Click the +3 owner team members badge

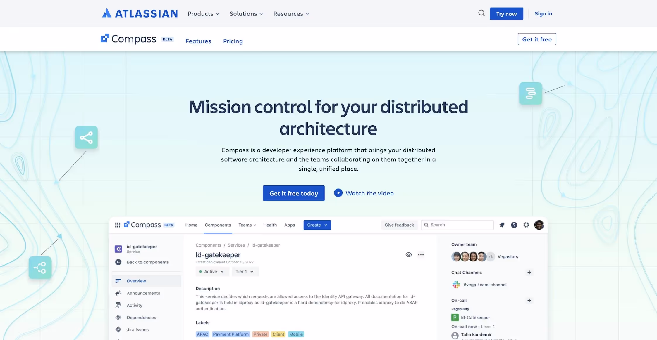click(491, 257)
